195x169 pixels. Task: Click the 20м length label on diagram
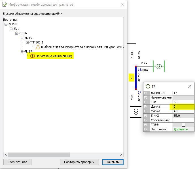pos(132,97)
